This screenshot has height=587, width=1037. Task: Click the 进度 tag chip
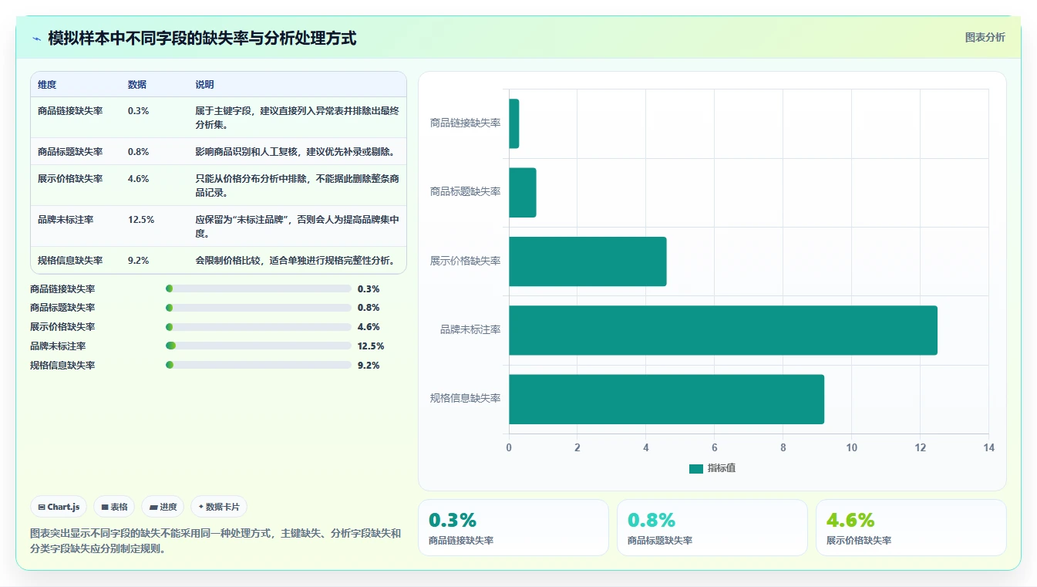click(x=163, y=507)
